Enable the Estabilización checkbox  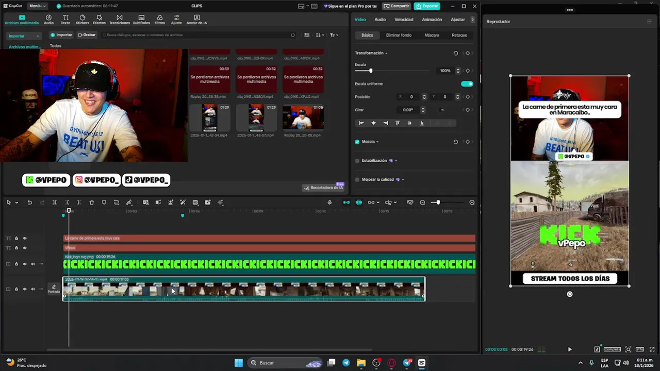point(357,161)
